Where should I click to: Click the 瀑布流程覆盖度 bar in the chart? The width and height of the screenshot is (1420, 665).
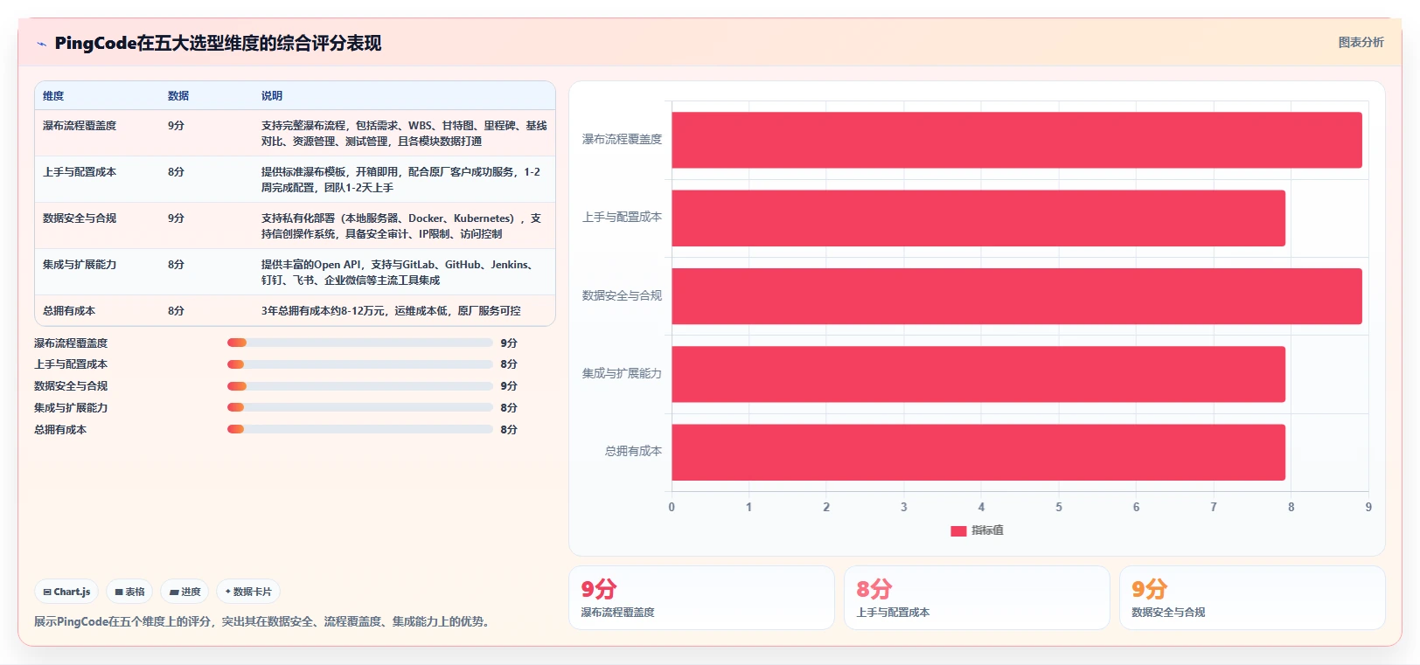1016,140
